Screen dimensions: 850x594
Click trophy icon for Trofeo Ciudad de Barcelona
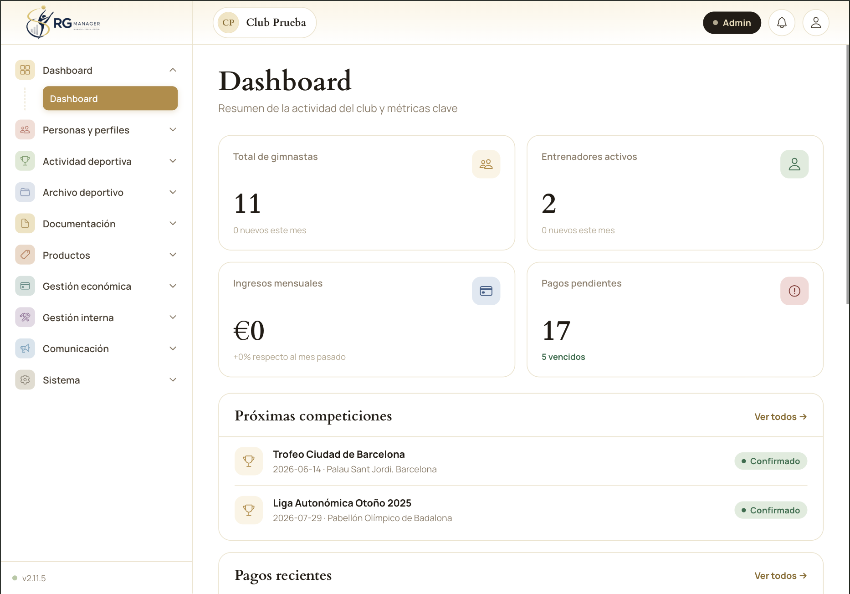pyautogui.click(x=249, y=461)
